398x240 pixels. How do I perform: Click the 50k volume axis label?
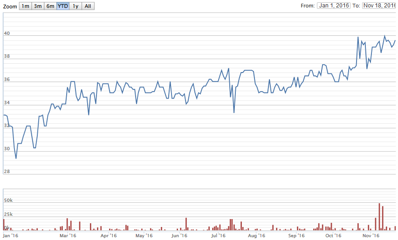[8, 200]
